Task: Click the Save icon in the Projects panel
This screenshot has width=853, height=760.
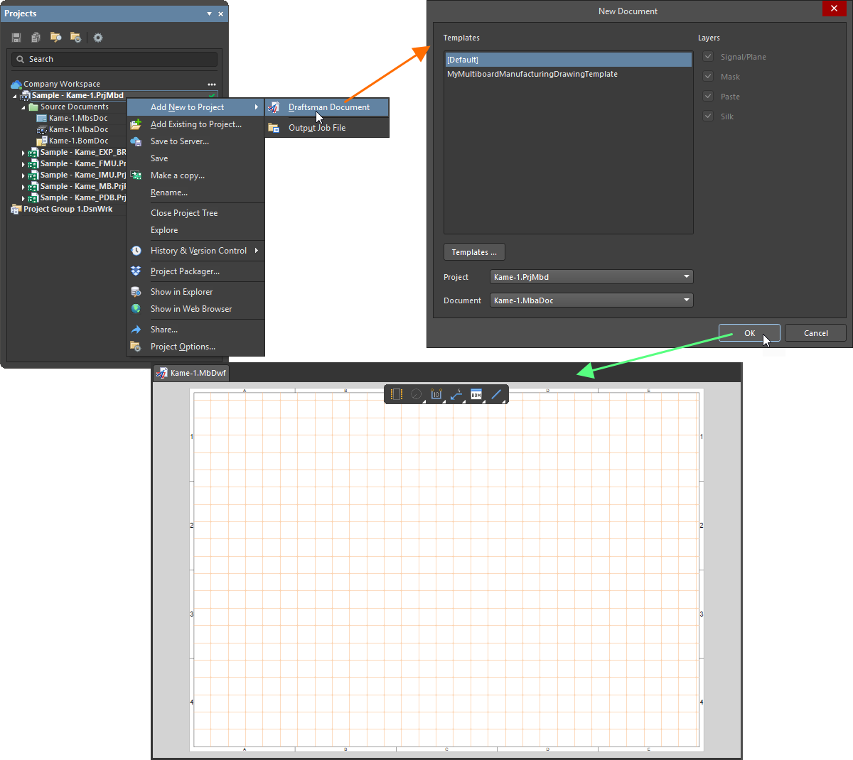Action: pyautogui.click(x=16, y=37)
